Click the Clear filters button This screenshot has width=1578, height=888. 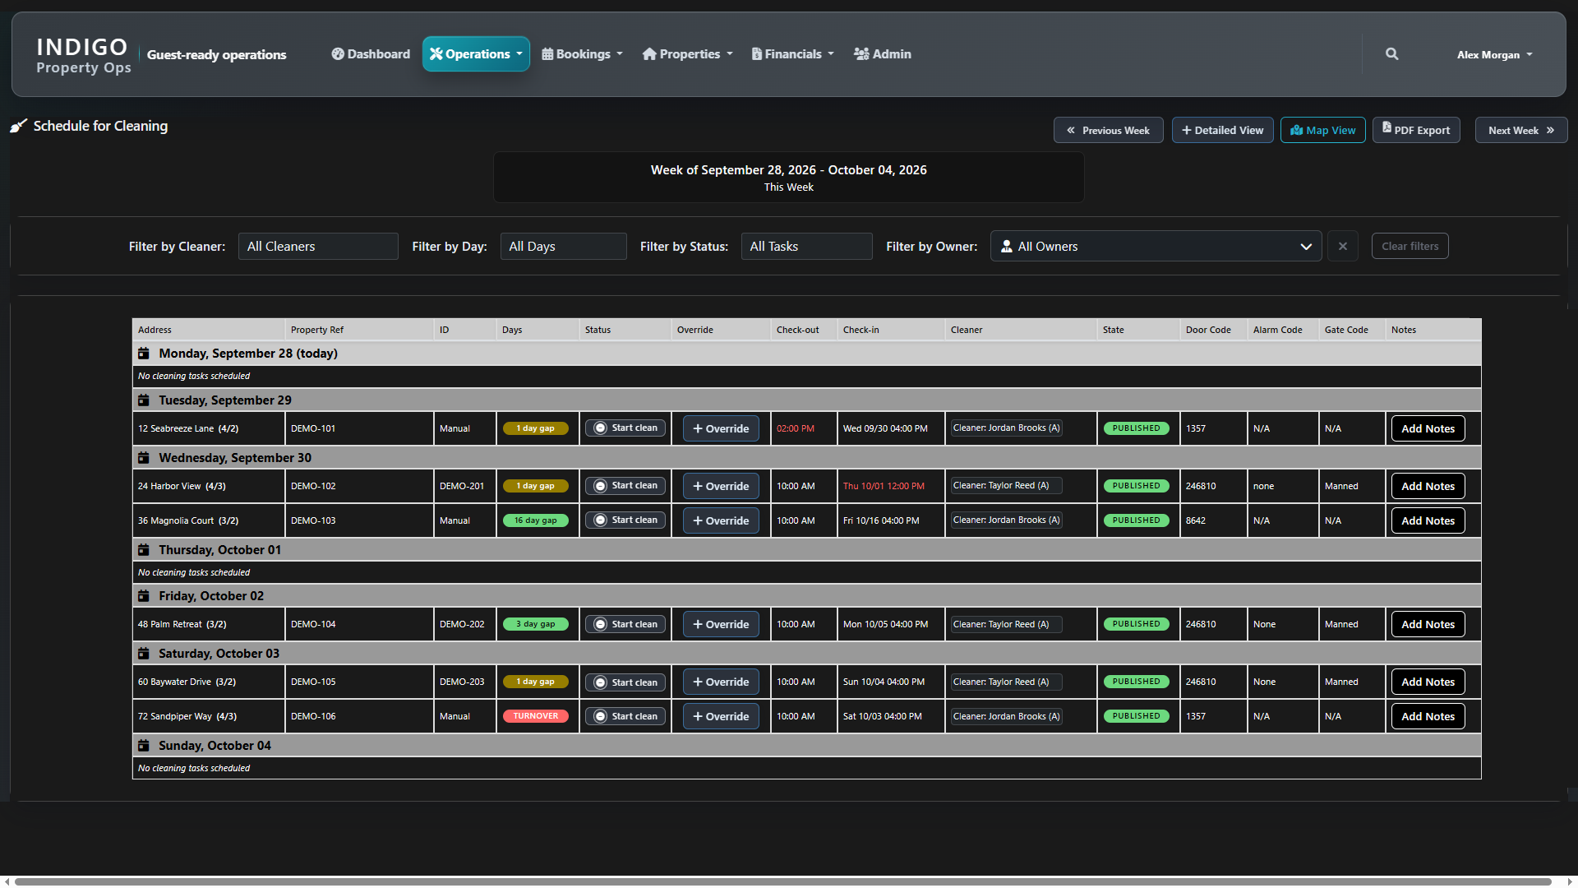[x=1410, y=246]
